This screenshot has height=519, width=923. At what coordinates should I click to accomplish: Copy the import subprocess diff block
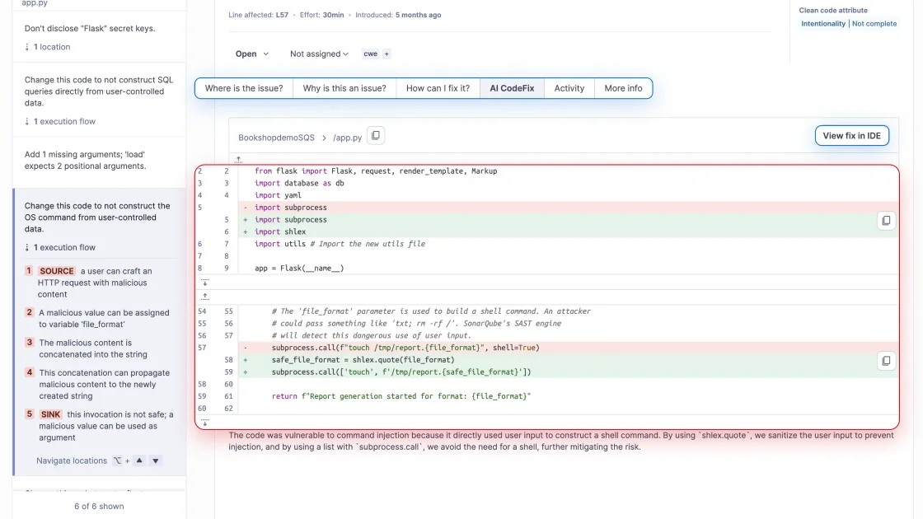click(886, 220)
